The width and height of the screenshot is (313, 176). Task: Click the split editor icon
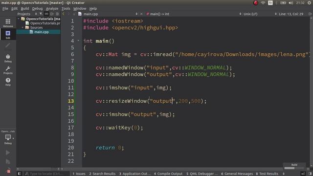[310, 14]
